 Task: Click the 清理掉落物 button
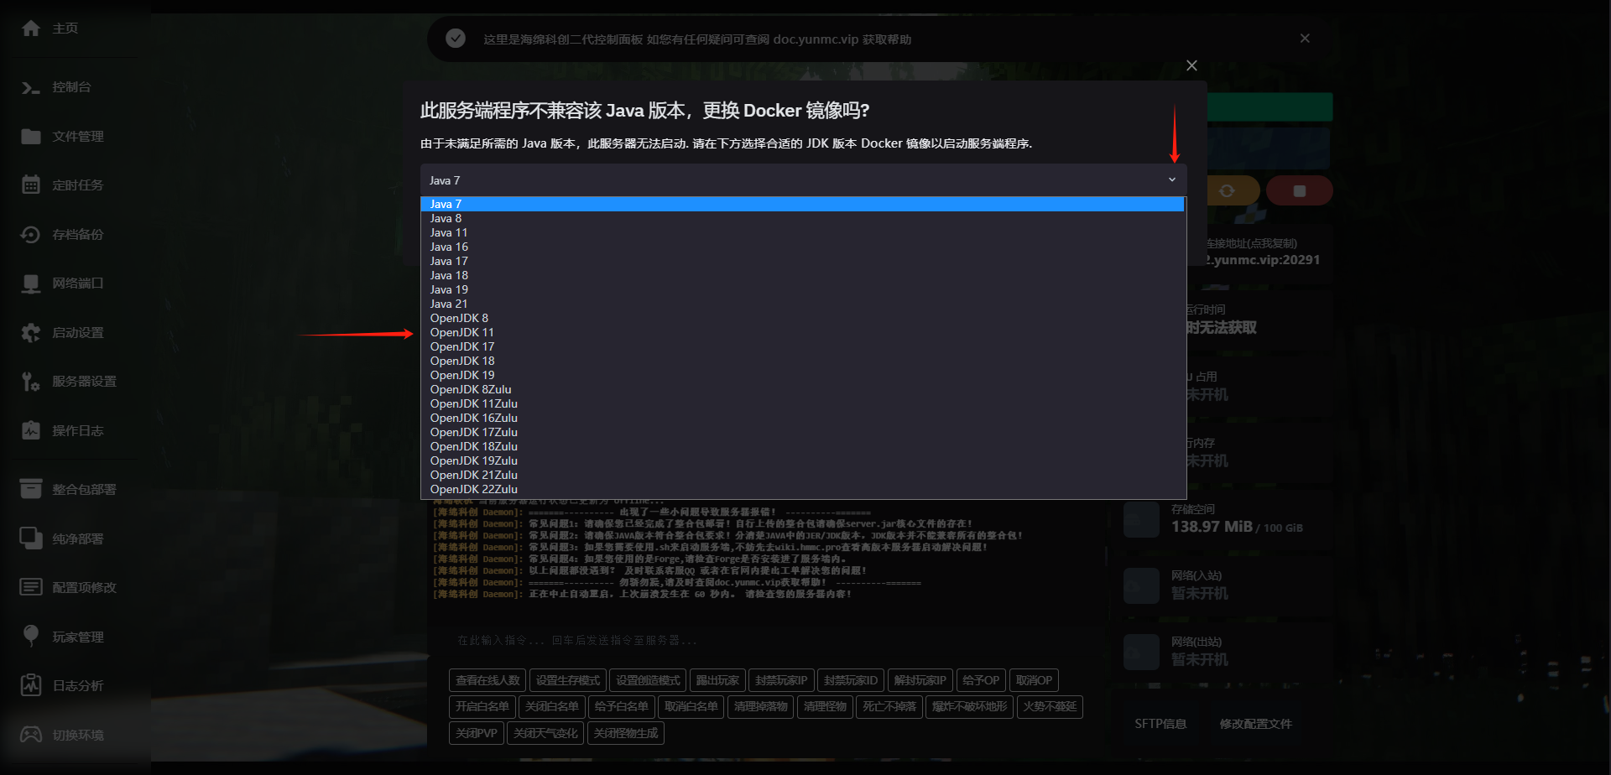761,706
